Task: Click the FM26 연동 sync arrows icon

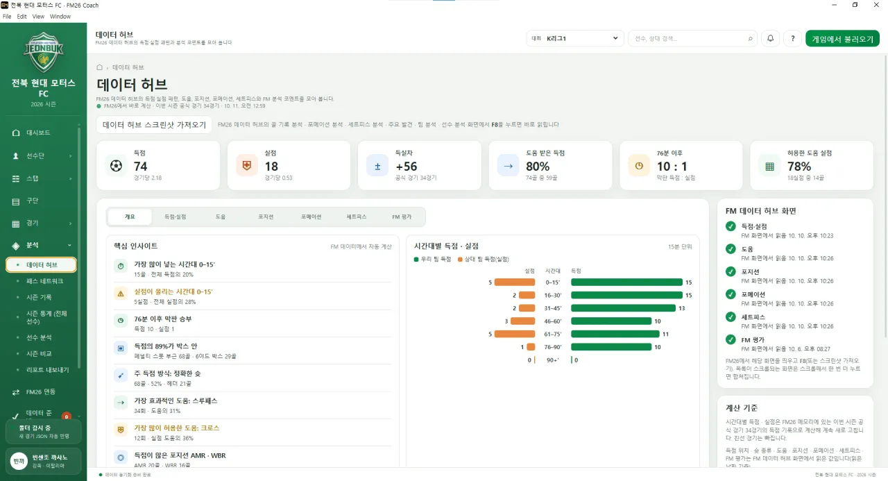Action: [x=16, y=392]
